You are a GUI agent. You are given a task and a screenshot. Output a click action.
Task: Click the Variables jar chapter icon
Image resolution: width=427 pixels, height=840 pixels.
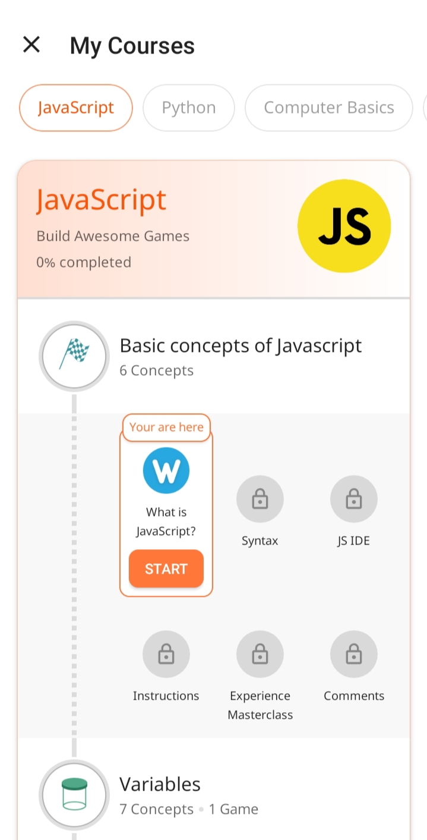pyautogui.click(x=74, y=794)
